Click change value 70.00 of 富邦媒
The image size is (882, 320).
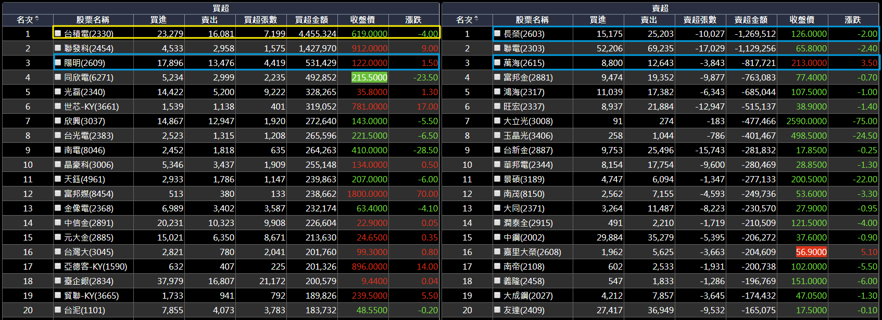point(427,194)
